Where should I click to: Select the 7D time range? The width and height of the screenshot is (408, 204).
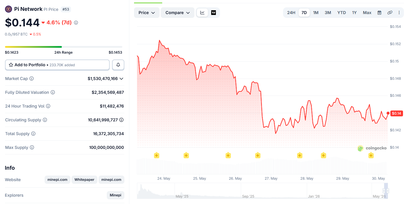pyautogui.click(x=304, y=13)
